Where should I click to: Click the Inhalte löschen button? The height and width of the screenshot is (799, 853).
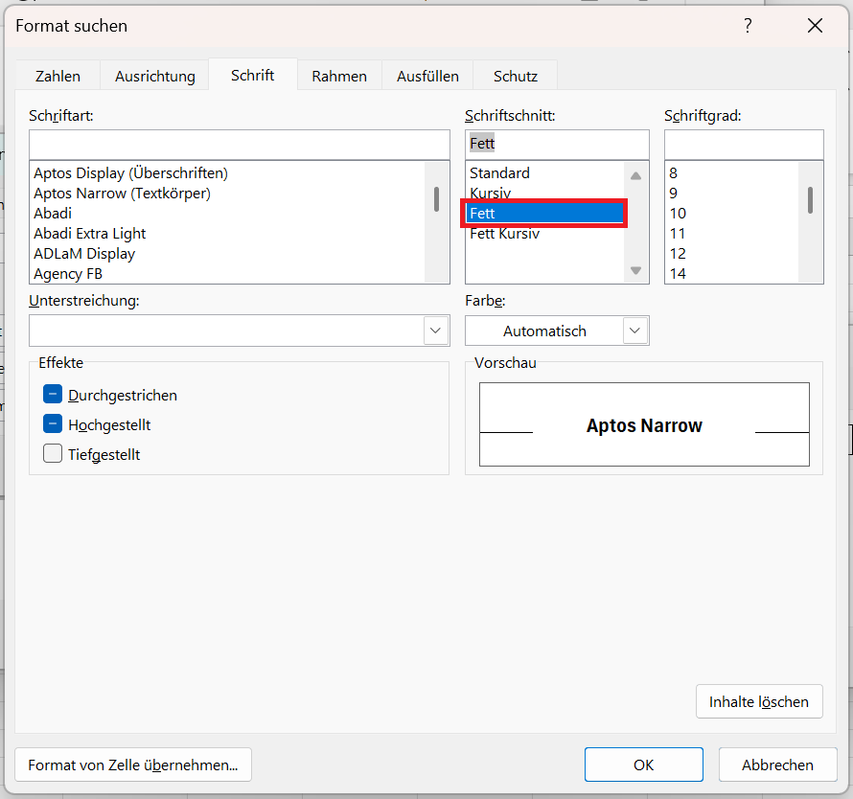coord(759,701)
